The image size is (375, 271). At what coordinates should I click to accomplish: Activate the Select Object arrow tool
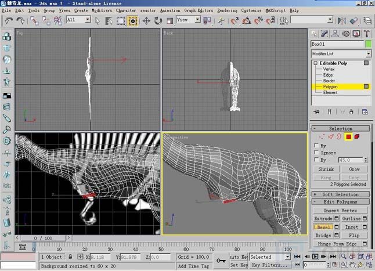(98, 21)
